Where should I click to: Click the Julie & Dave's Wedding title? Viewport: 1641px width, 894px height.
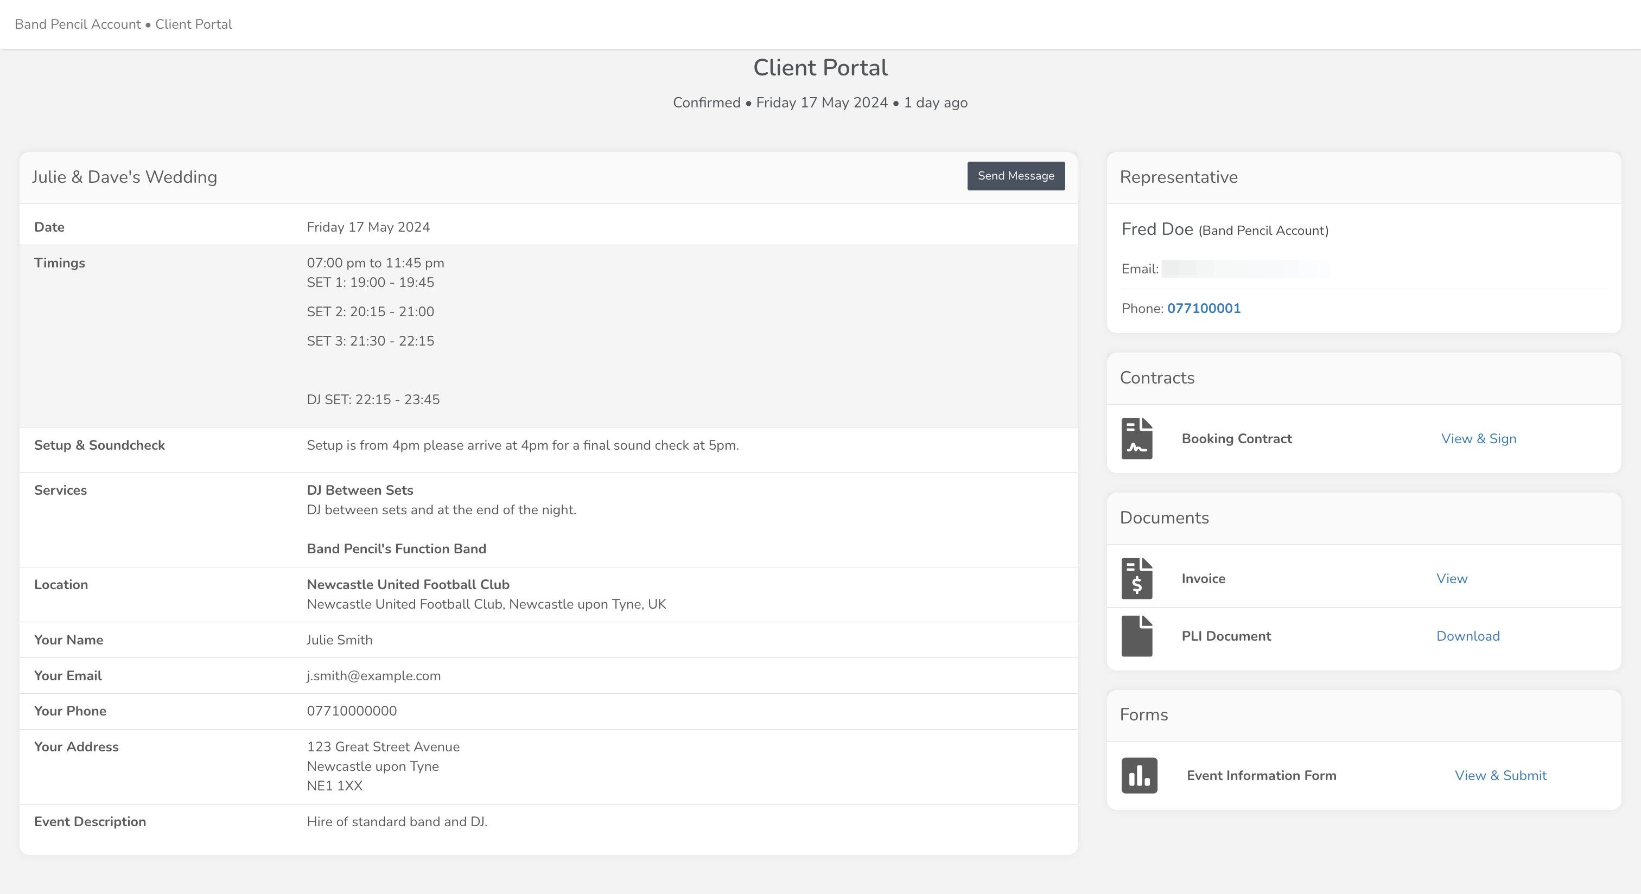point(124,177)
